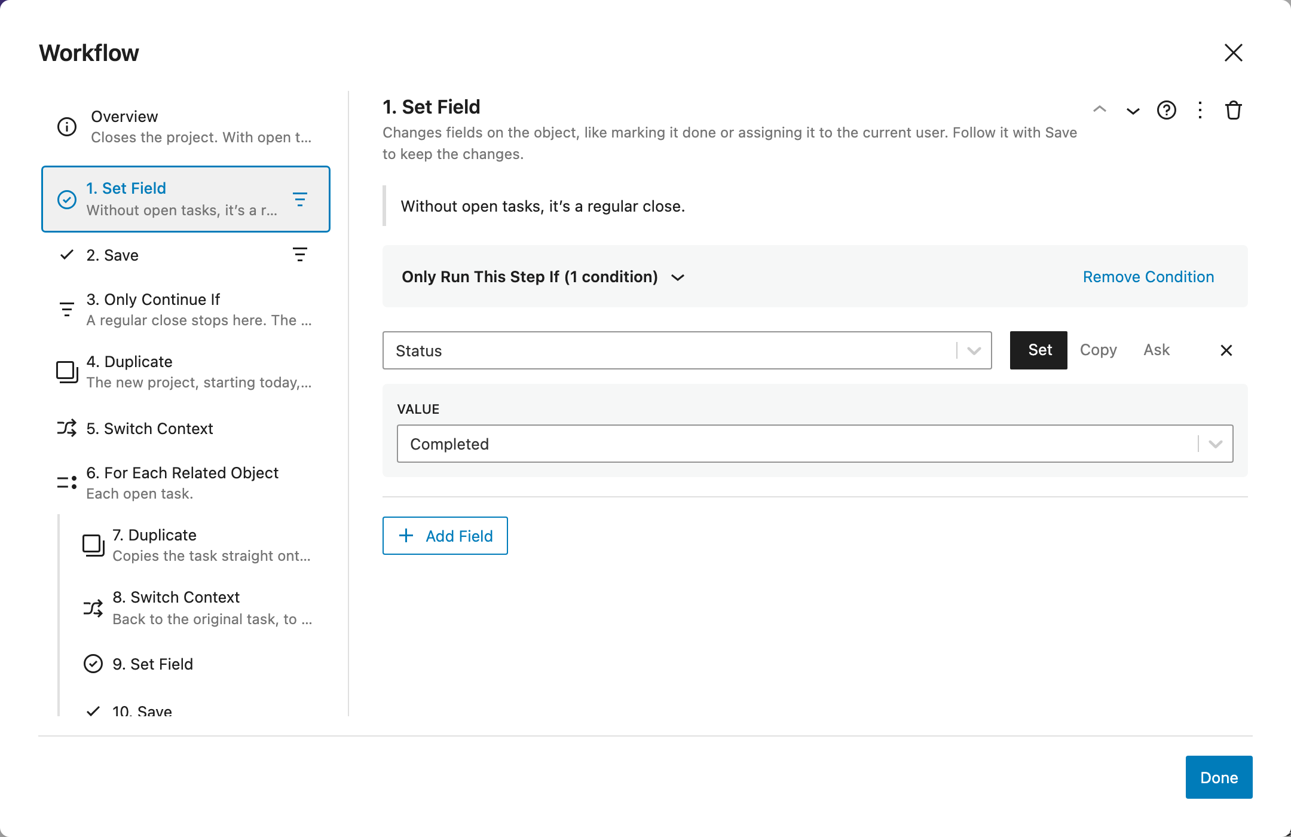Screen dimensions: 1291x837
Task: Switch to the Ask mode
Action: [x=1157, y=350]
